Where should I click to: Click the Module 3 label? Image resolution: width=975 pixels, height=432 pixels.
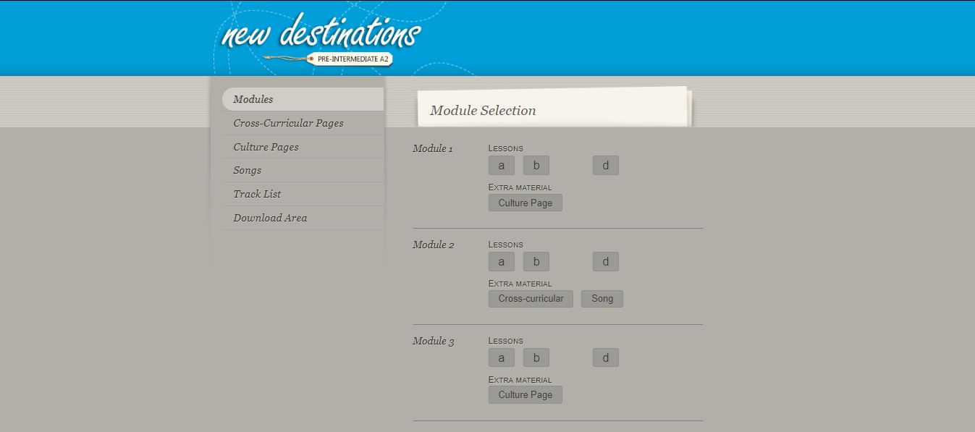[434, 342]
